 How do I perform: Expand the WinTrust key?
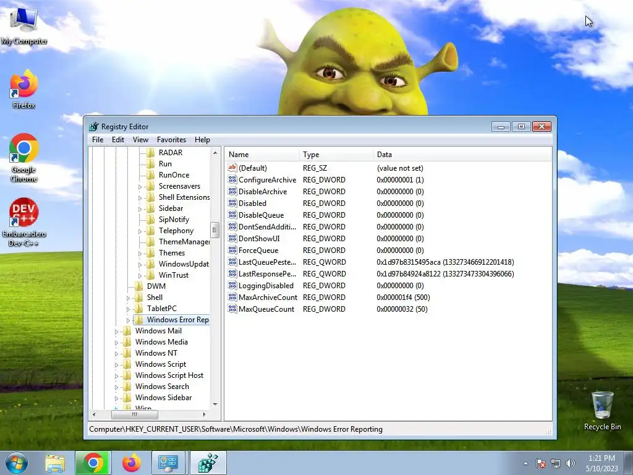click(x=140, y=276)
